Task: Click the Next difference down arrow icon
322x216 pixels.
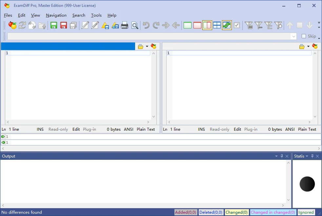Action: pos(310,25)
